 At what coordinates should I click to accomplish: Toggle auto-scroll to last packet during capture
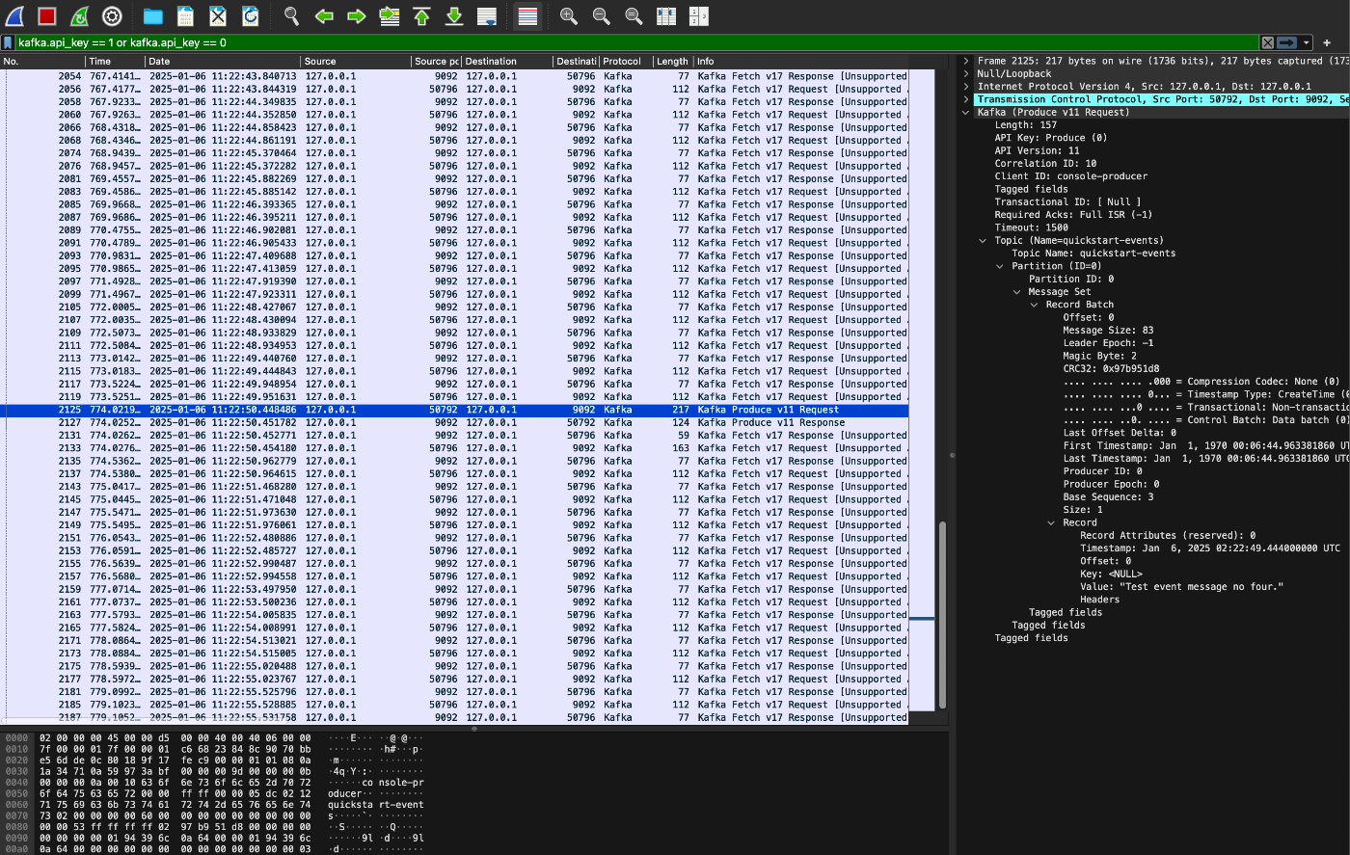click(487, 15)
